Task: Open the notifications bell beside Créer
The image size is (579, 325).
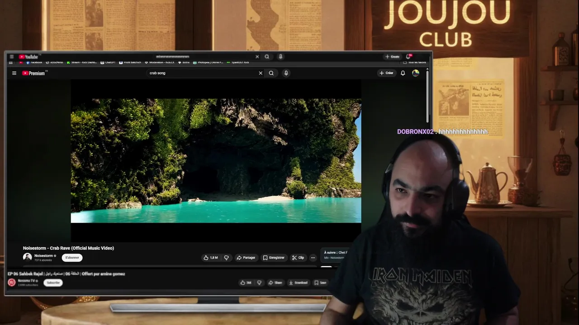Action: [403, 73]
